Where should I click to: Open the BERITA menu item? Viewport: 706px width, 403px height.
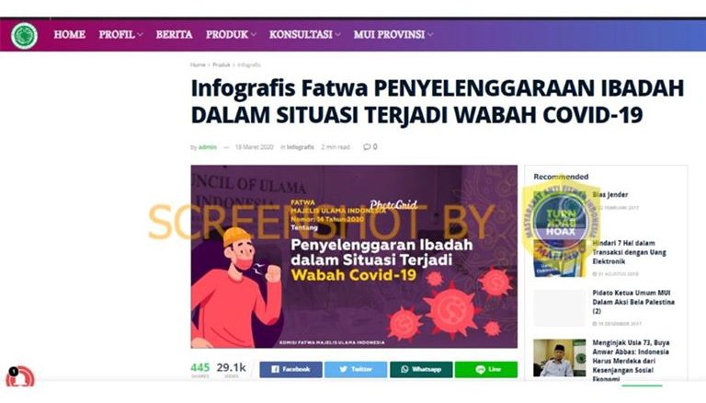click(x=175, y=35)
